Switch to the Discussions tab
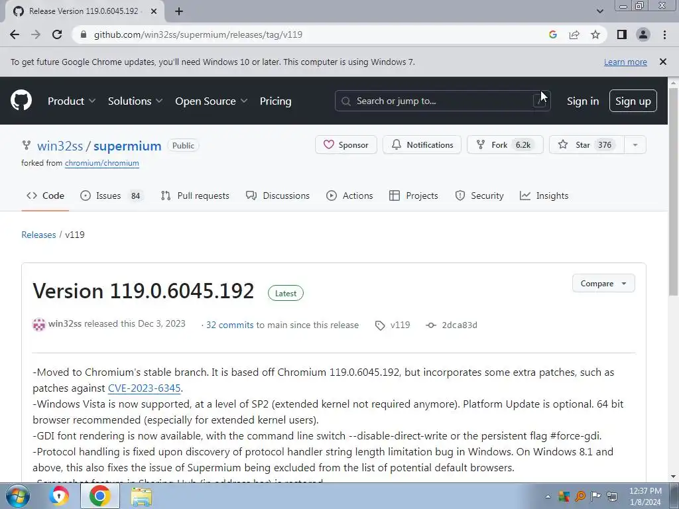Screen dimensions: 679x509 (278, 196)
